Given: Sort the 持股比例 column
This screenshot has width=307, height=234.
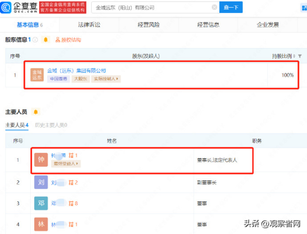Looking at the screenshot, I should [294, 56].
